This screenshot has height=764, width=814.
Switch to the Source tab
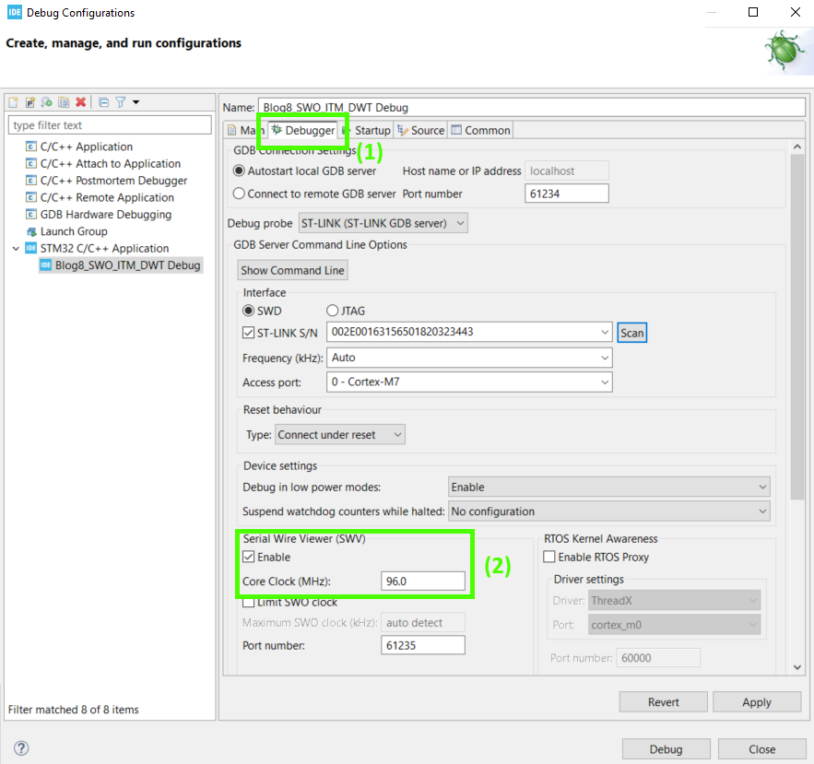click(x=421, y=130)
